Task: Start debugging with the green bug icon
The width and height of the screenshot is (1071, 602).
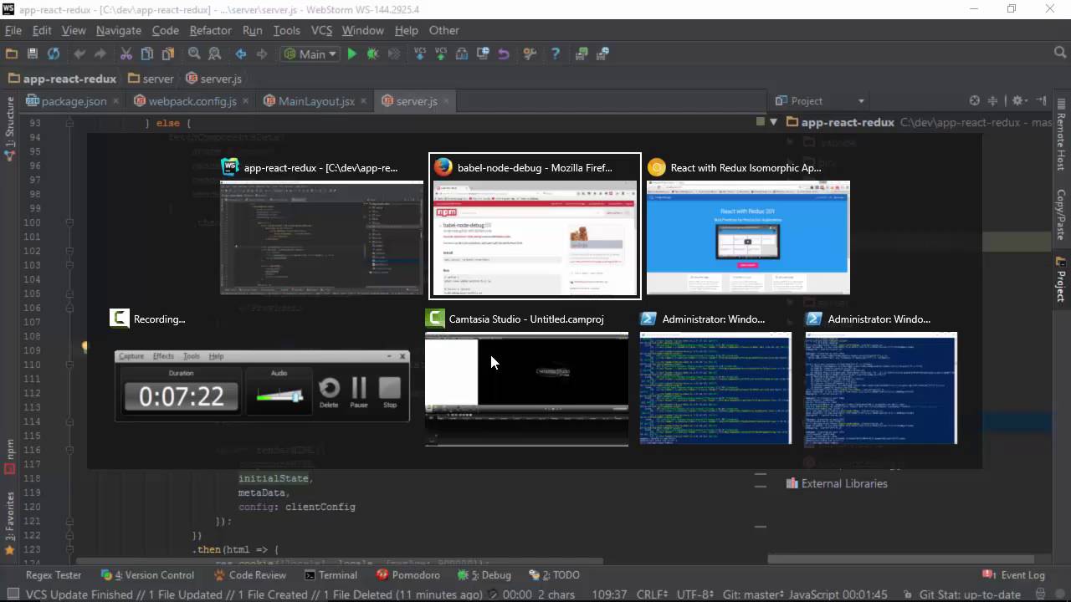Action: click(373, 54)
